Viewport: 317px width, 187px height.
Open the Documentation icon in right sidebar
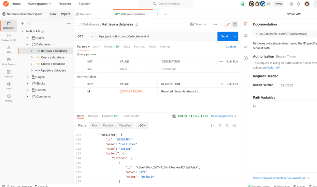click(246, 24)
